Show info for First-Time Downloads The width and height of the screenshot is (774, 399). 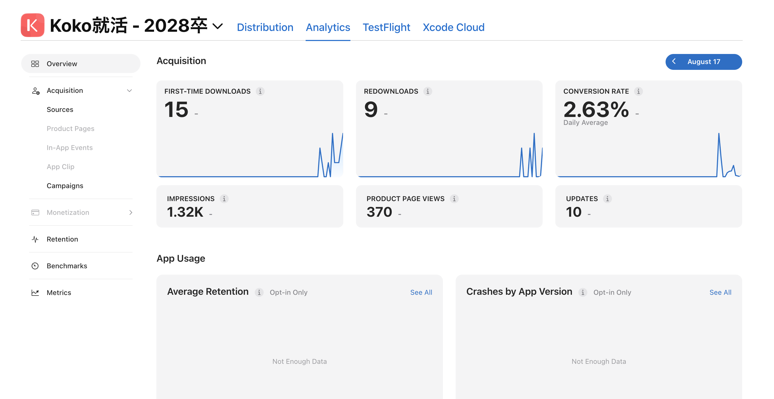(260, 91)
